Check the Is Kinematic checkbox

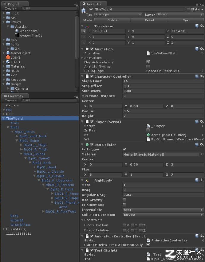tap(124, 205)
